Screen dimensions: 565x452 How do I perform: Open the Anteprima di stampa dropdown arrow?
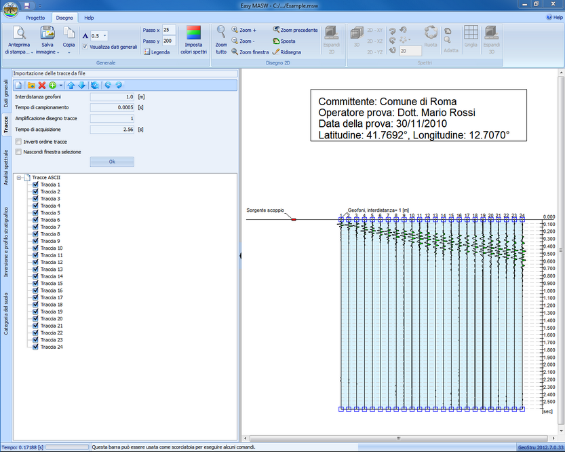(32, 53)
